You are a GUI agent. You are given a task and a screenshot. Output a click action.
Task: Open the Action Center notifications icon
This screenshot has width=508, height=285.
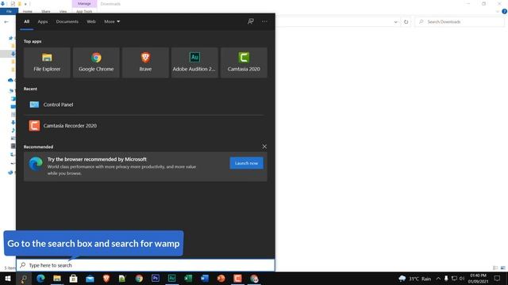(498, 279)
